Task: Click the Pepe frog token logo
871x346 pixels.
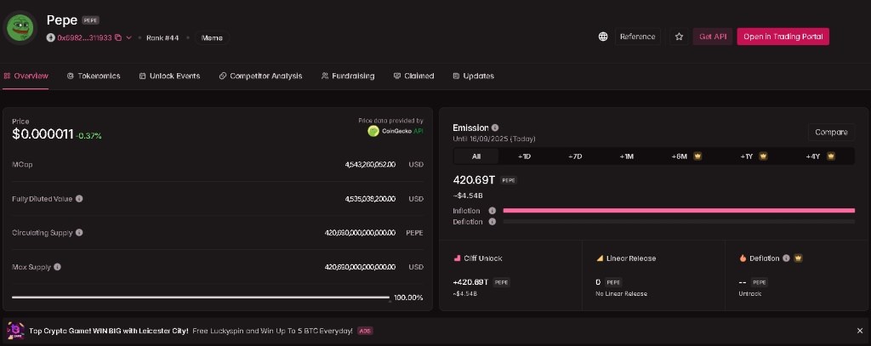Action: (x=20, y=26)
